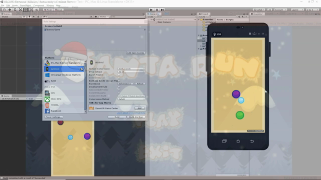Click the Favorites star icon in Project
This screenshot has width=321, height=180.
201,19
